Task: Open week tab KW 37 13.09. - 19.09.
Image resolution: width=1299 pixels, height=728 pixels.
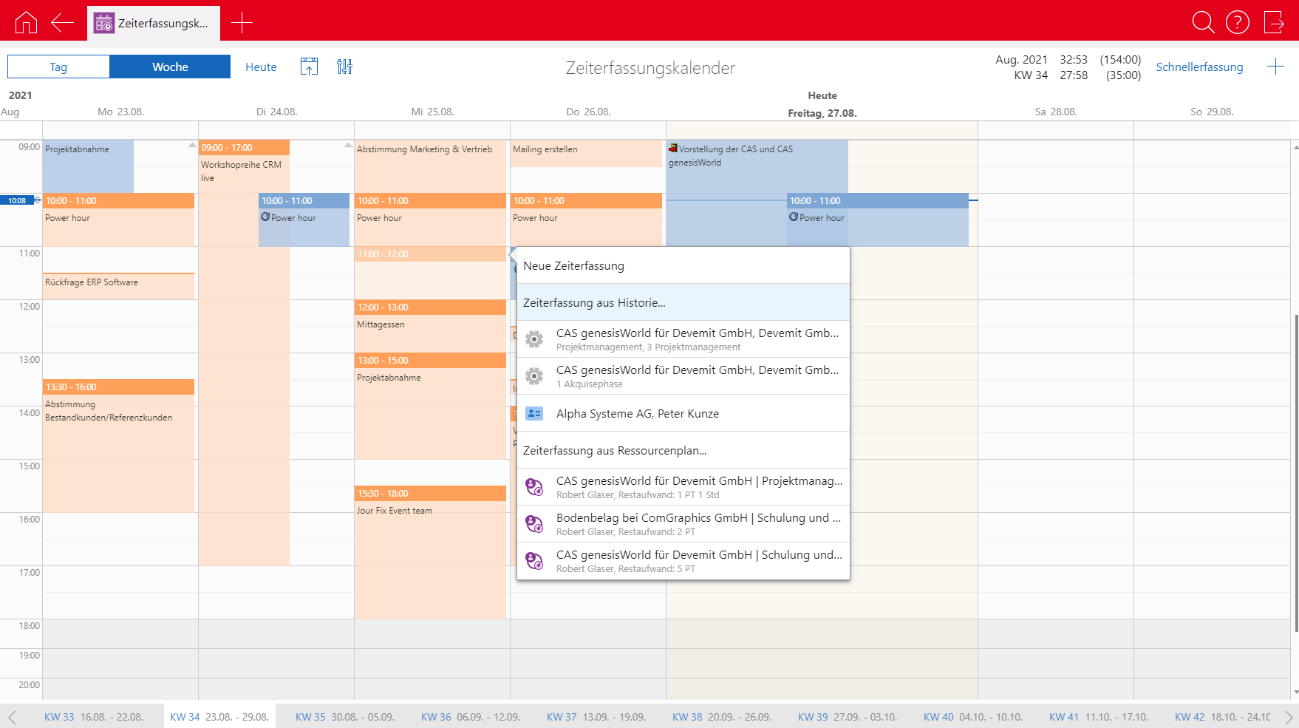Action: 596,717
